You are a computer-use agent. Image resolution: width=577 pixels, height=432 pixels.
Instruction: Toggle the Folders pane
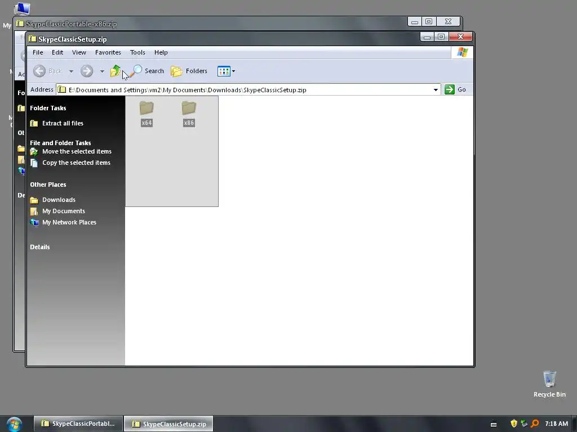(189, 71)
